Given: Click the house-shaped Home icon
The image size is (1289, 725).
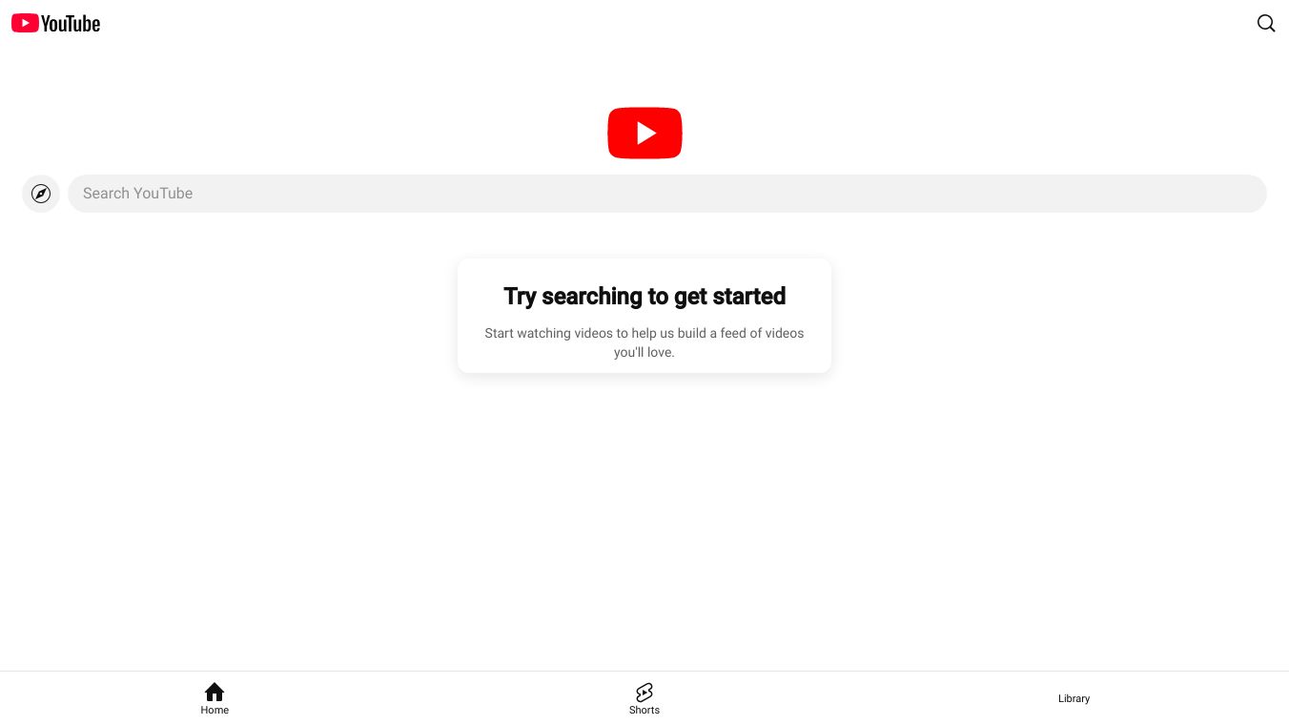Looking at the screenshot, I should [x=215, y=692].
